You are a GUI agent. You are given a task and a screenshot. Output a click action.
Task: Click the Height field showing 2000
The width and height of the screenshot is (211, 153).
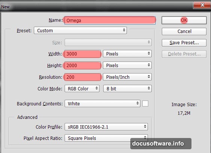83,66
